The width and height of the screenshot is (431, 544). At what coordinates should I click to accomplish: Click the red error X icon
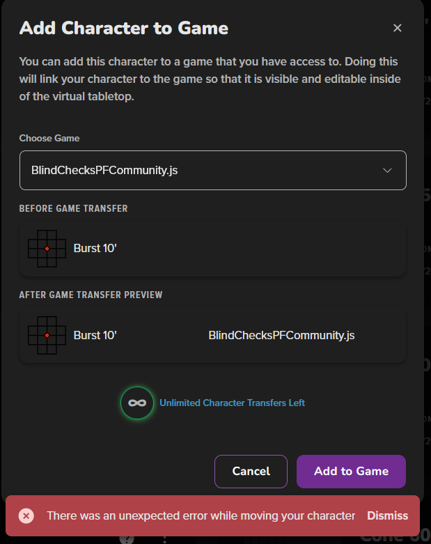26,516
